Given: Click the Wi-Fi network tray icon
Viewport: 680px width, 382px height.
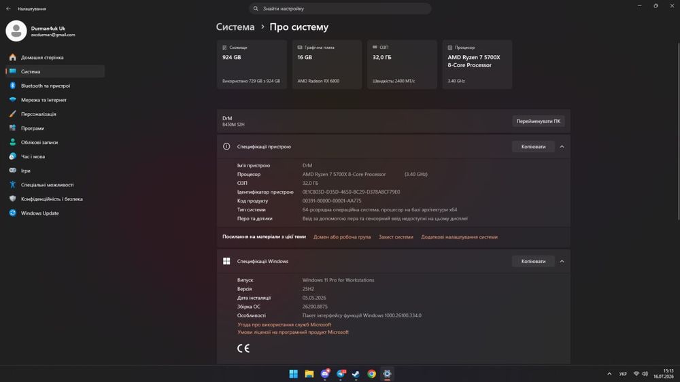Looking at the screenshot, I should pyautogui.click(x=636, y=374).
